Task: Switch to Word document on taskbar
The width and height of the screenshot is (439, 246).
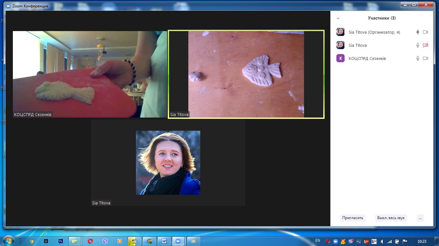Action: coord(164,241)
